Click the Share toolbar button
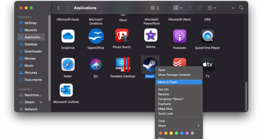 tap(190, 8)
